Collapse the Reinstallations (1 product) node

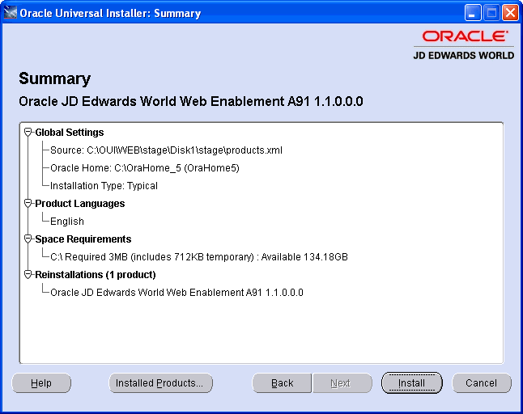click(28, 274)
